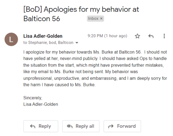
Task: Expand the recipient details arrow
Action: tap(77, 43)
